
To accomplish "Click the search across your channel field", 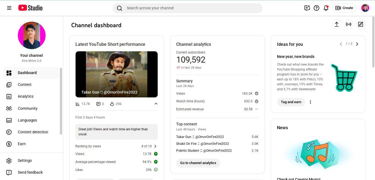I will click(x=192, y=8).
